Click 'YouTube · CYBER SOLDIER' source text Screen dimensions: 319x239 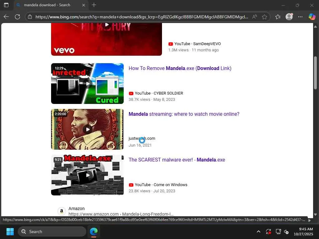[159, 93]
